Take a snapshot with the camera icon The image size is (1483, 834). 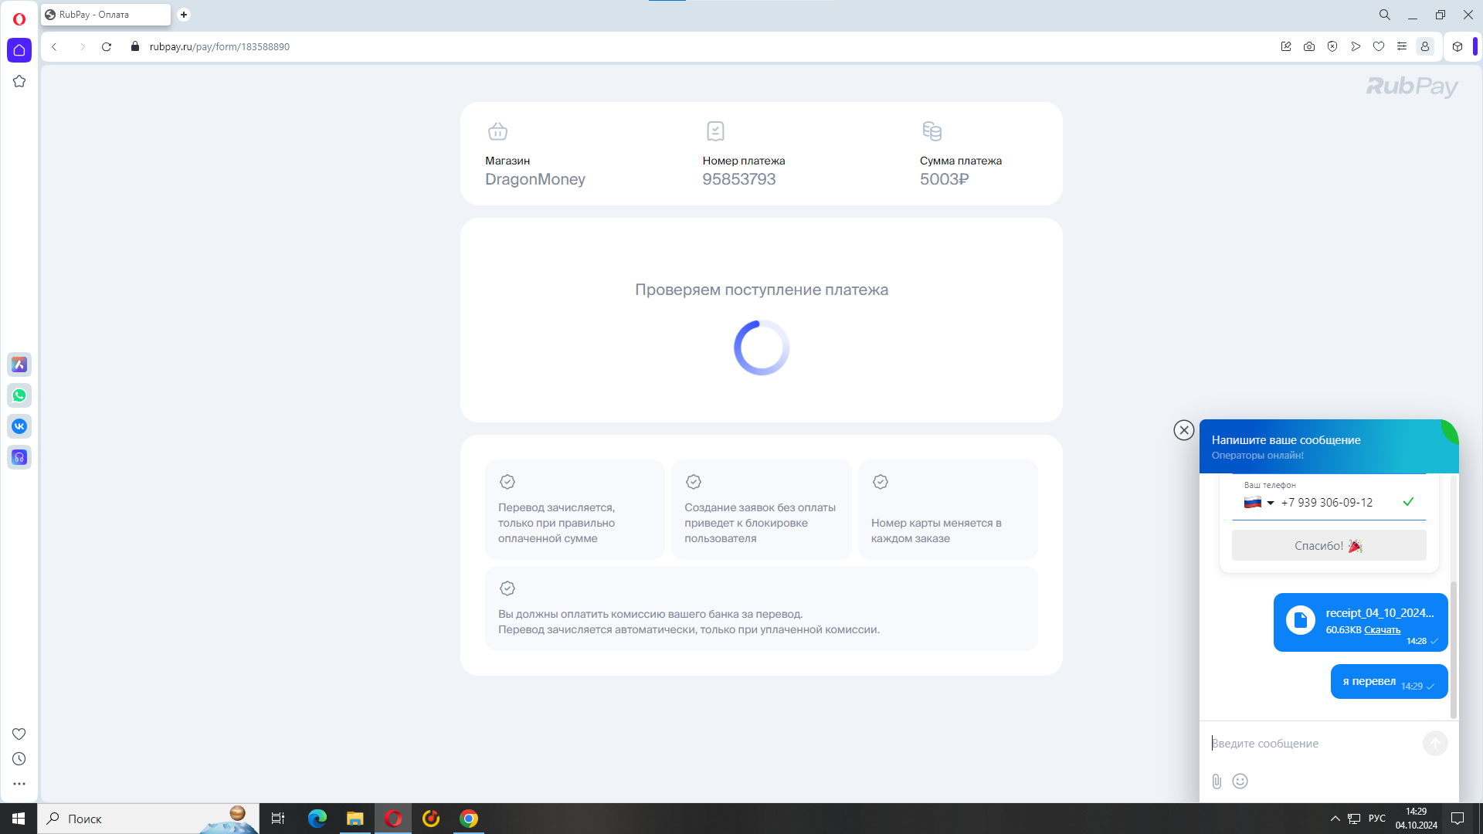coord(1309,46)
